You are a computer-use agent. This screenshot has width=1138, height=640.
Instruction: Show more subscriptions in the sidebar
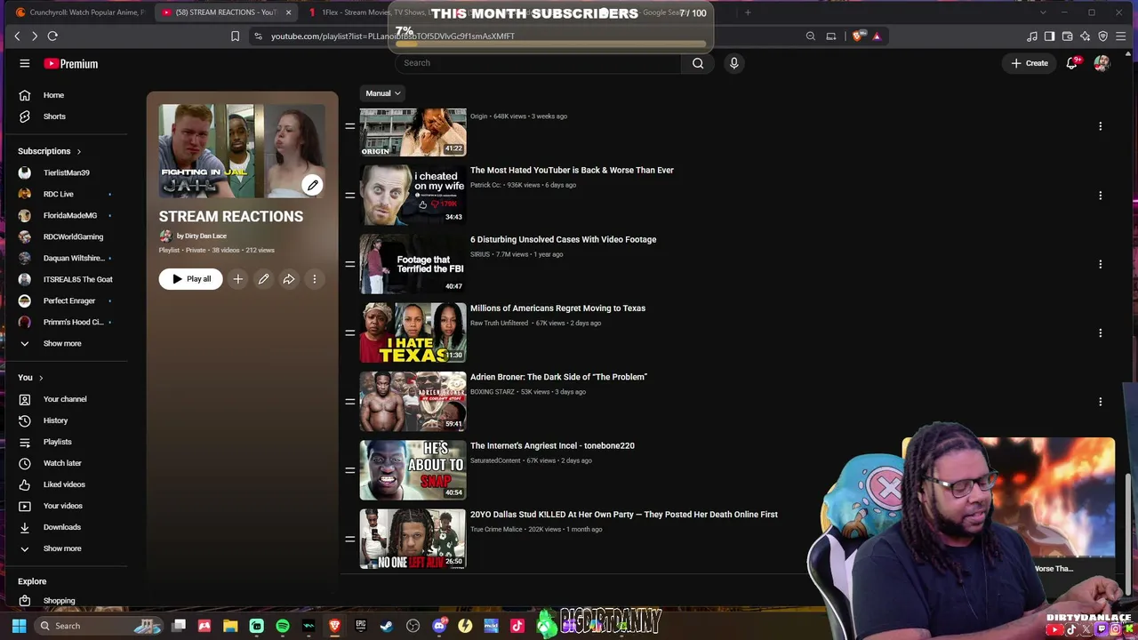pyautogui.click(x=62, y=343)
